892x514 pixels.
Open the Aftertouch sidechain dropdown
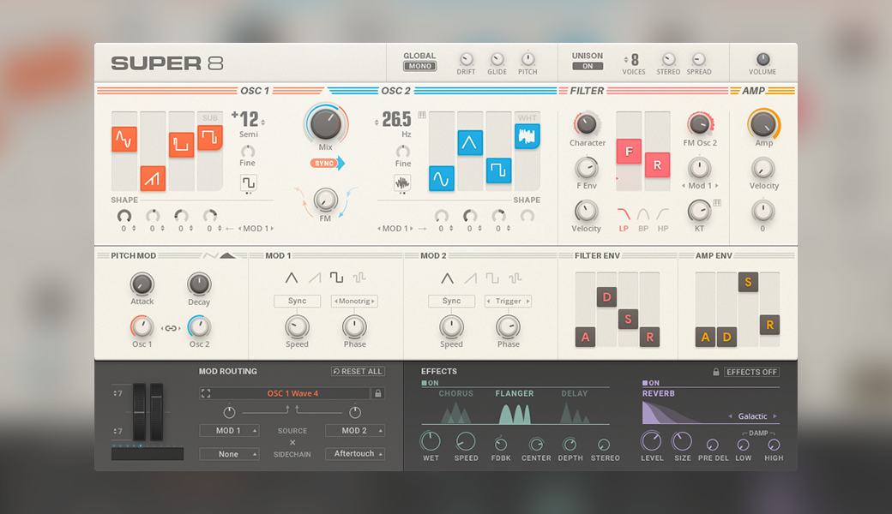(x=355, y=454)
